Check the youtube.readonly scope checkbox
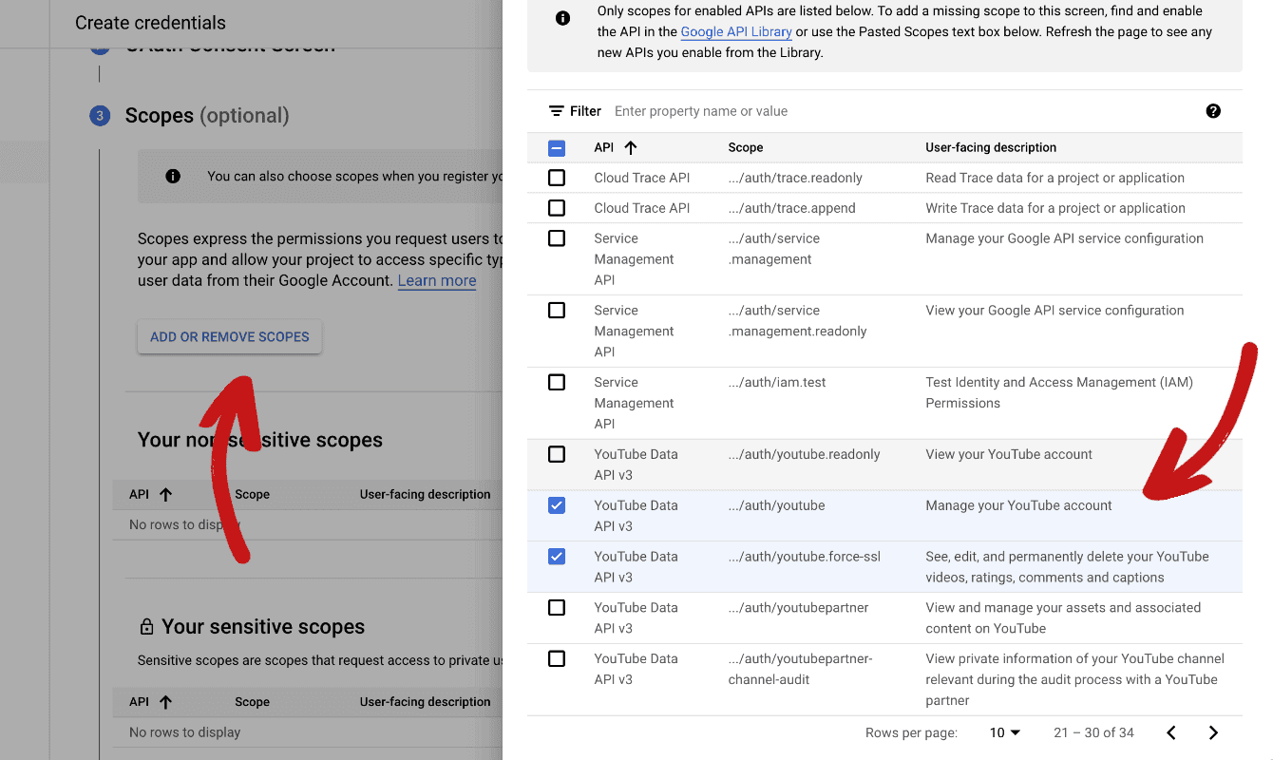This screenshot has width=1273, height=760. pos(557,455)
